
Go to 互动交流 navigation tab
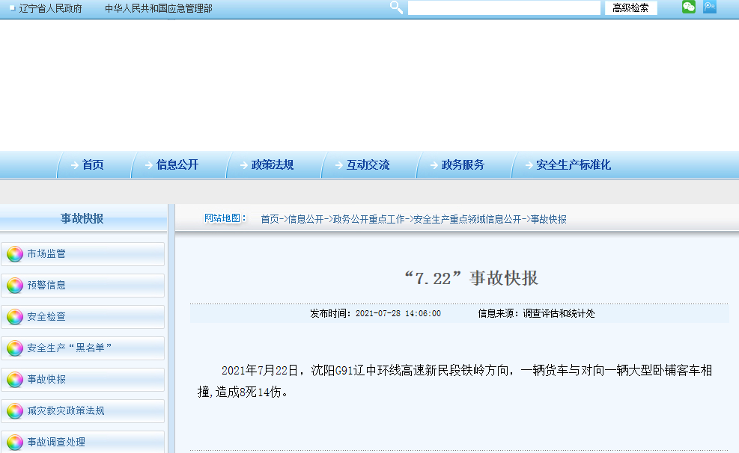click(368, 164)
